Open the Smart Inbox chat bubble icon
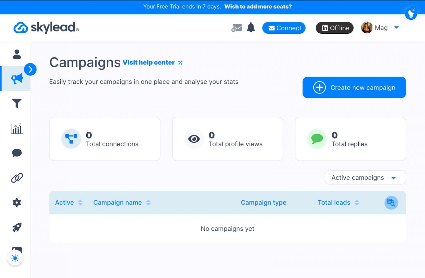This screenshot has width=425, height=278. [x=17, y=153]
